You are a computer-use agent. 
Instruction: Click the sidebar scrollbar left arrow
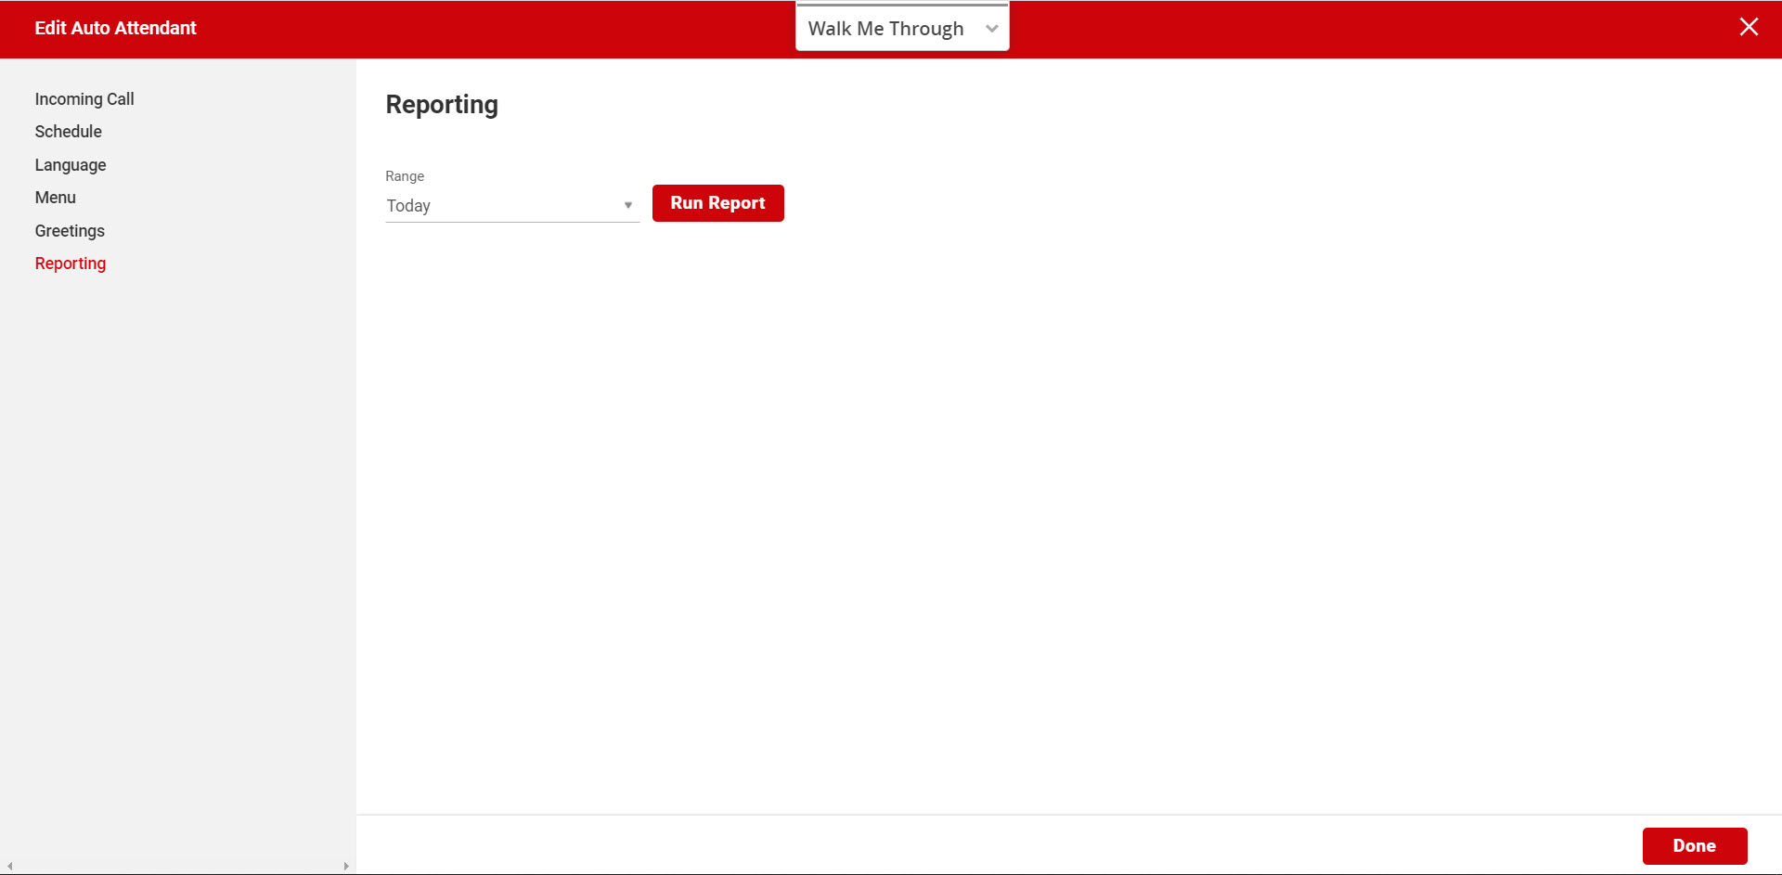click(x=9, y=867)
